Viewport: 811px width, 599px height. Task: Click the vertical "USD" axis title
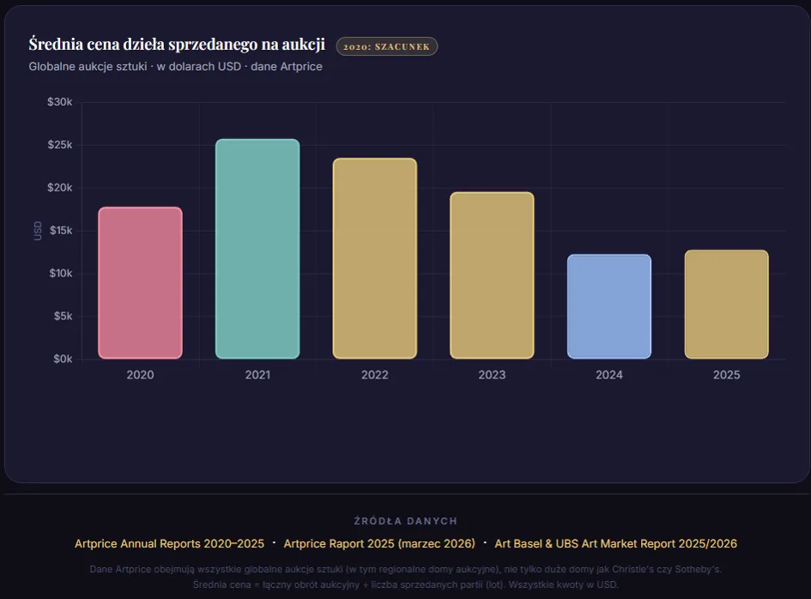pos(38,231)
